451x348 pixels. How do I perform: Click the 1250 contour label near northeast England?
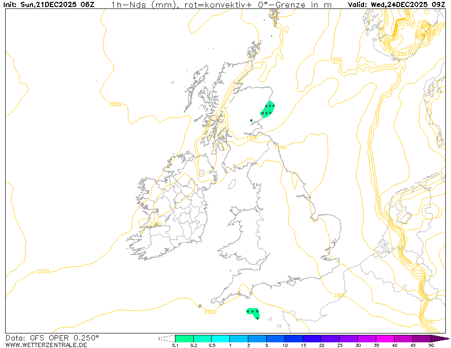click(x=280, y=147)
